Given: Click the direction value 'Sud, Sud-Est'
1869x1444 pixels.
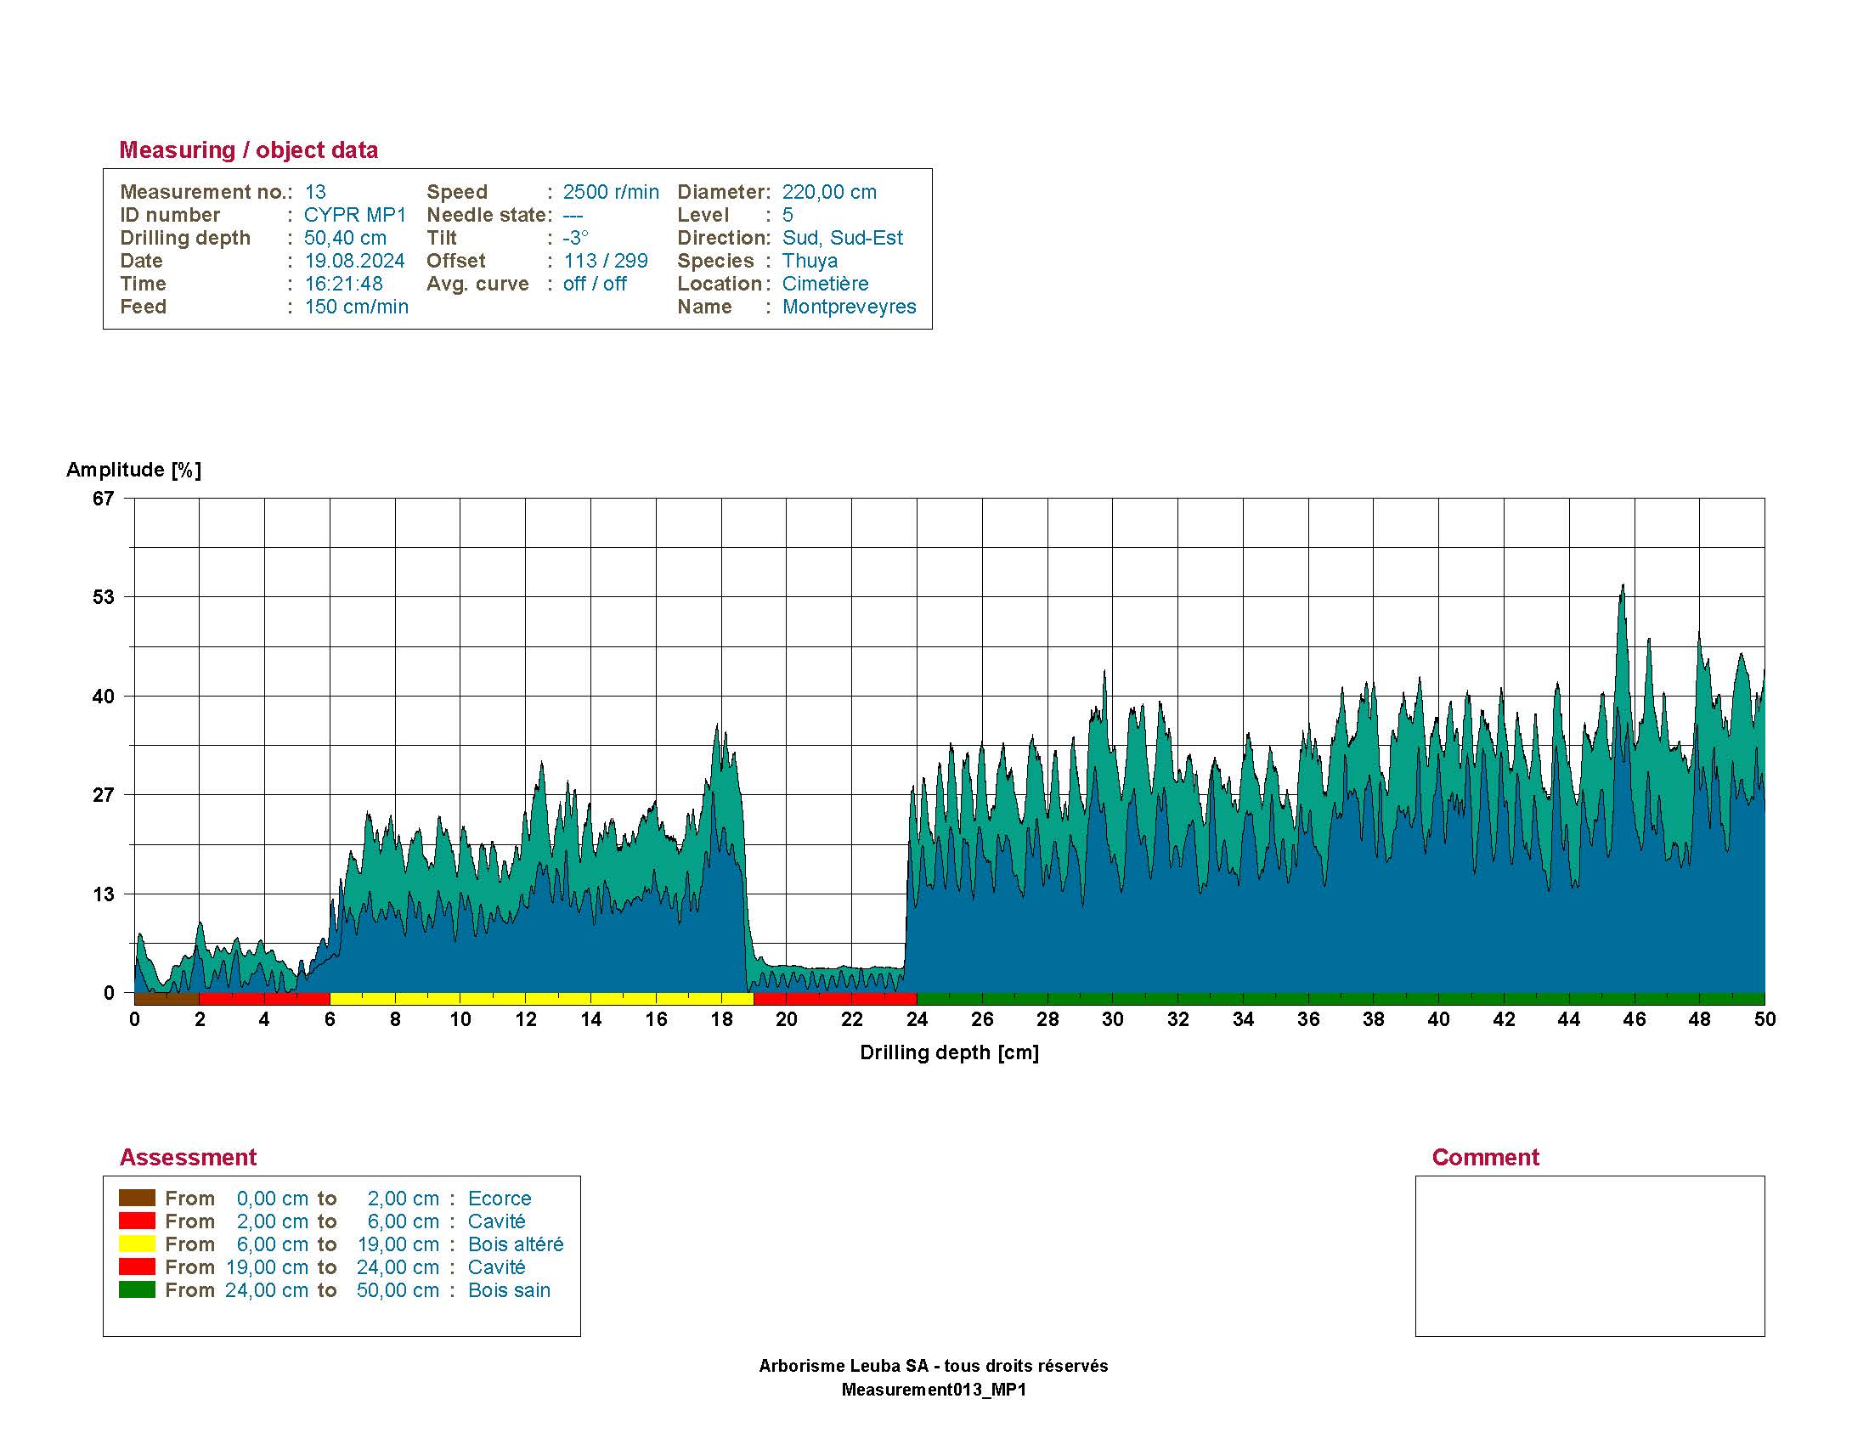Looking at the screenshot, I should point(842,238).
